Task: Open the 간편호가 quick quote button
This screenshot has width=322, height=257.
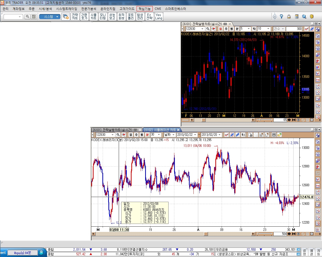Action: pyautogui.click(x=84, y=17)
